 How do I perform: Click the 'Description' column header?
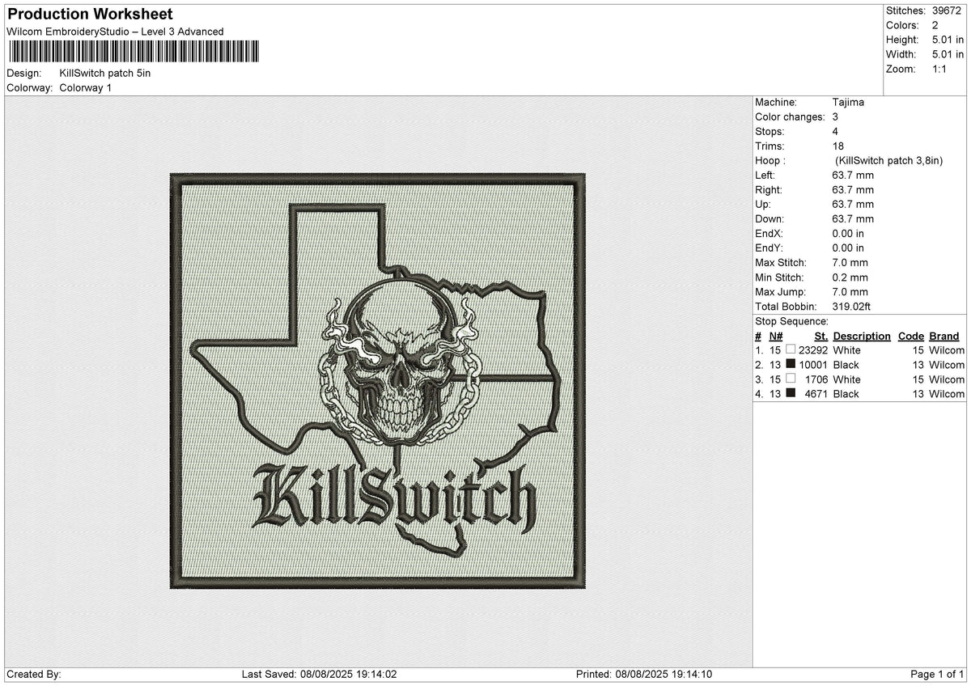pyautogui.click(x=862, y=337)
